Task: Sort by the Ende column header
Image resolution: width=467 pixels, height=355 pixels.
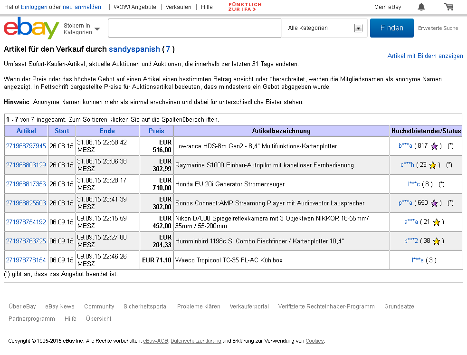Action: click(107, 131)
